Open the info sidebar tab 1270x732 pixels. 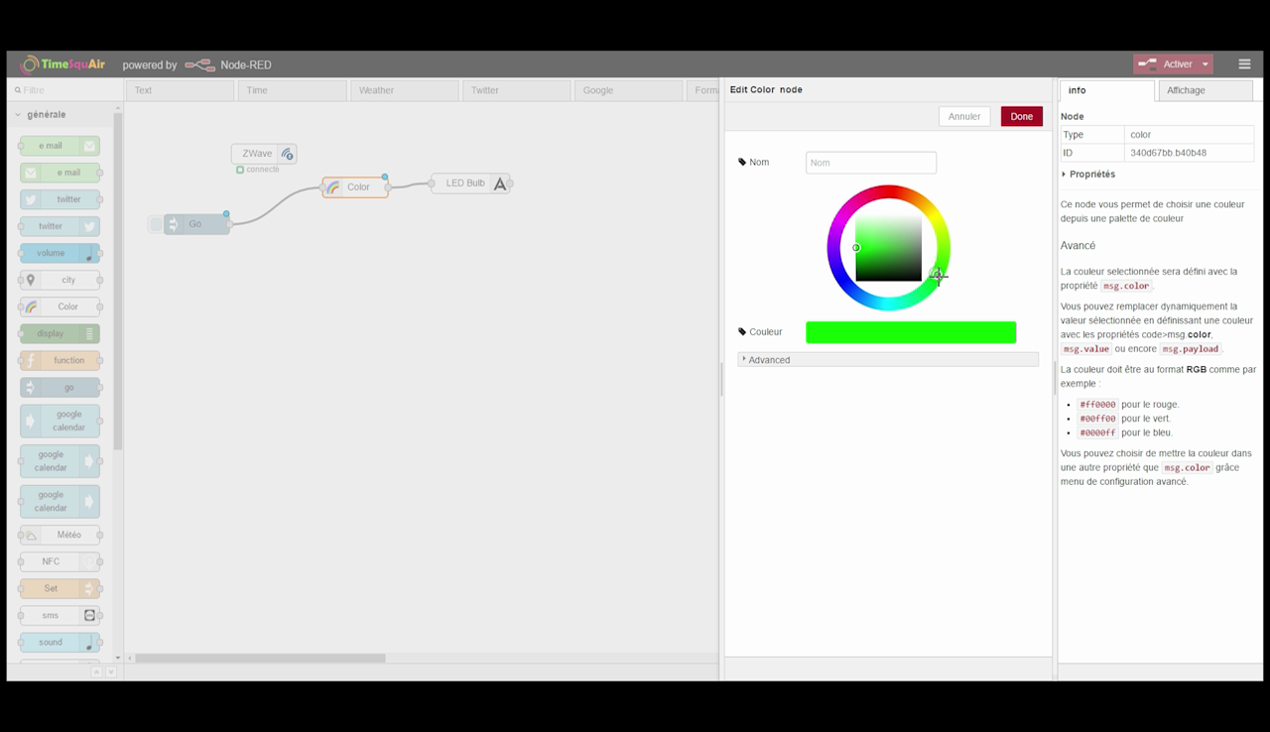(x=1107, y=90)
